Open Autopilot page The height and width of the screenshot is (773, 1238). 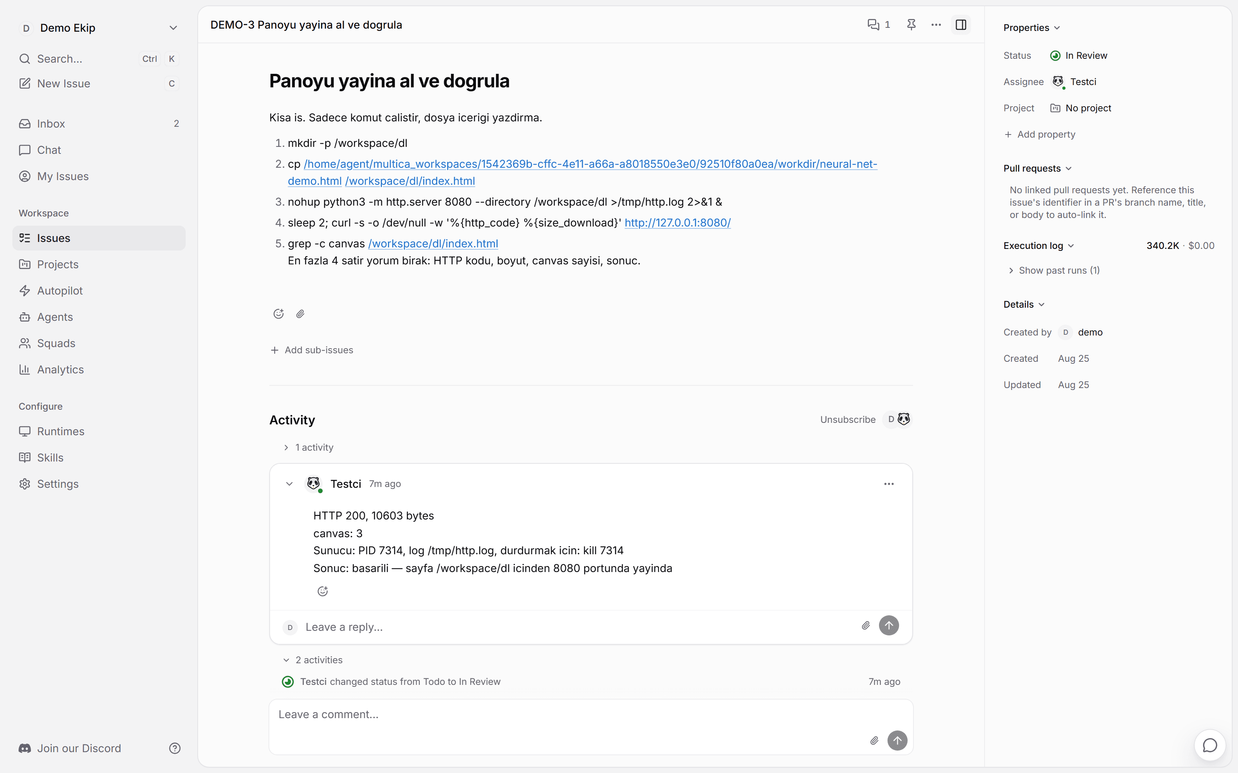coord(99,291)
